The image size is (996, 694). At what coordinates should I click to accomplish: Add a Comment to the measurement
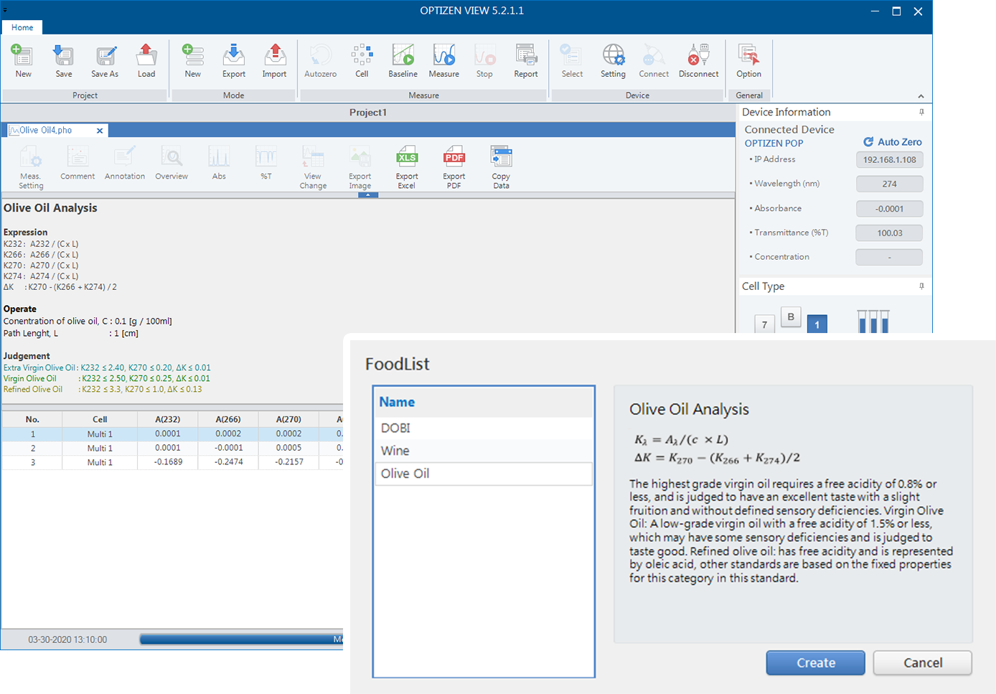point(77,164)
